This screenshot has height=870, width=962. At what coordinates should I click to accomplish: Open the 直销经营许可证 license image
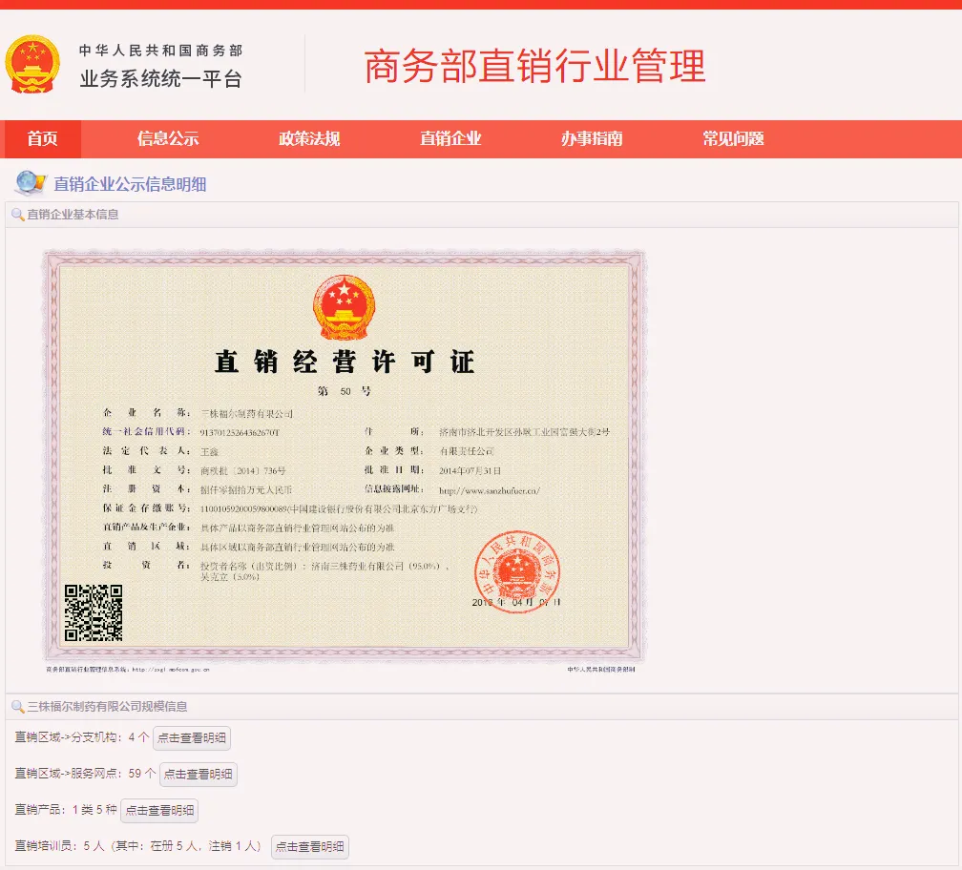click(345, 461)
